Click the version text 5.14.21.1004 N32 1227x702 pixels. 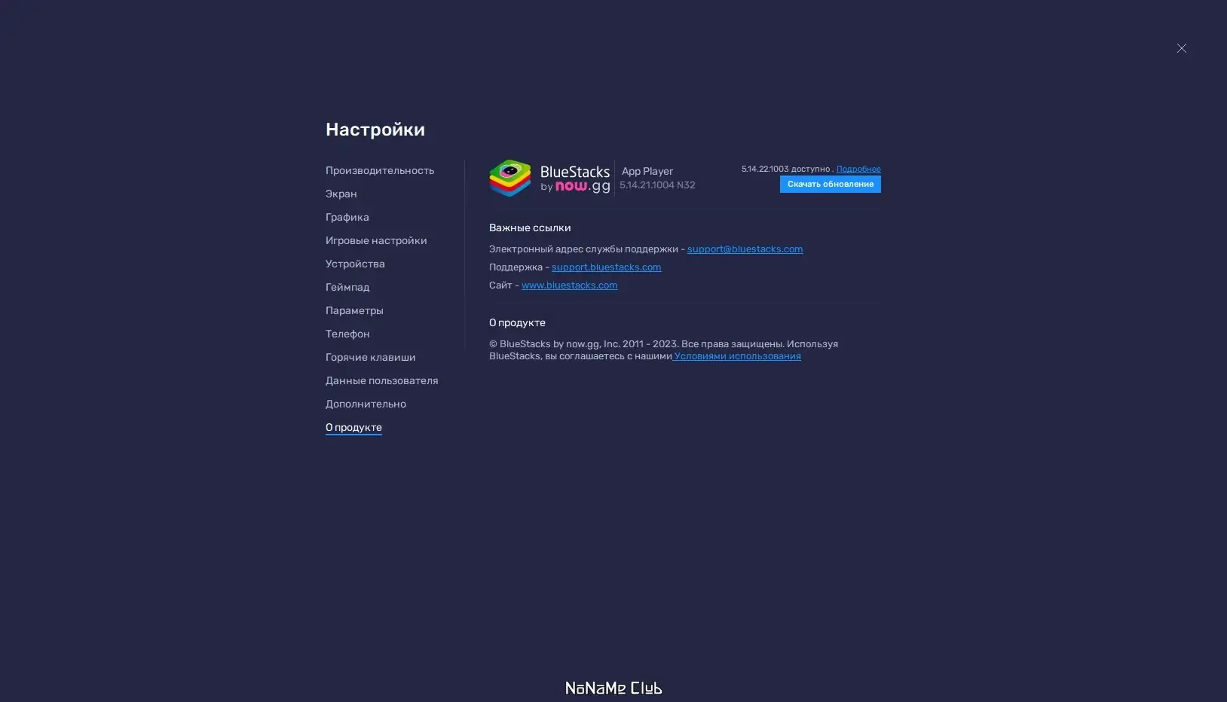657,185
